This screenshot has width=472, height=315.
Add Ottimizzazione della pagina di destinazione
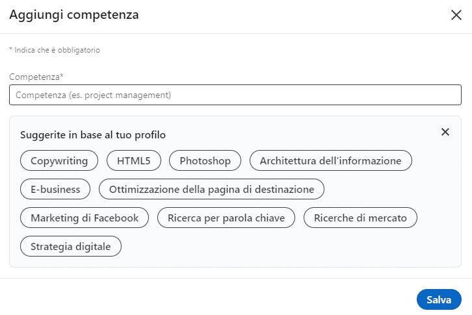tap(211, 189)
